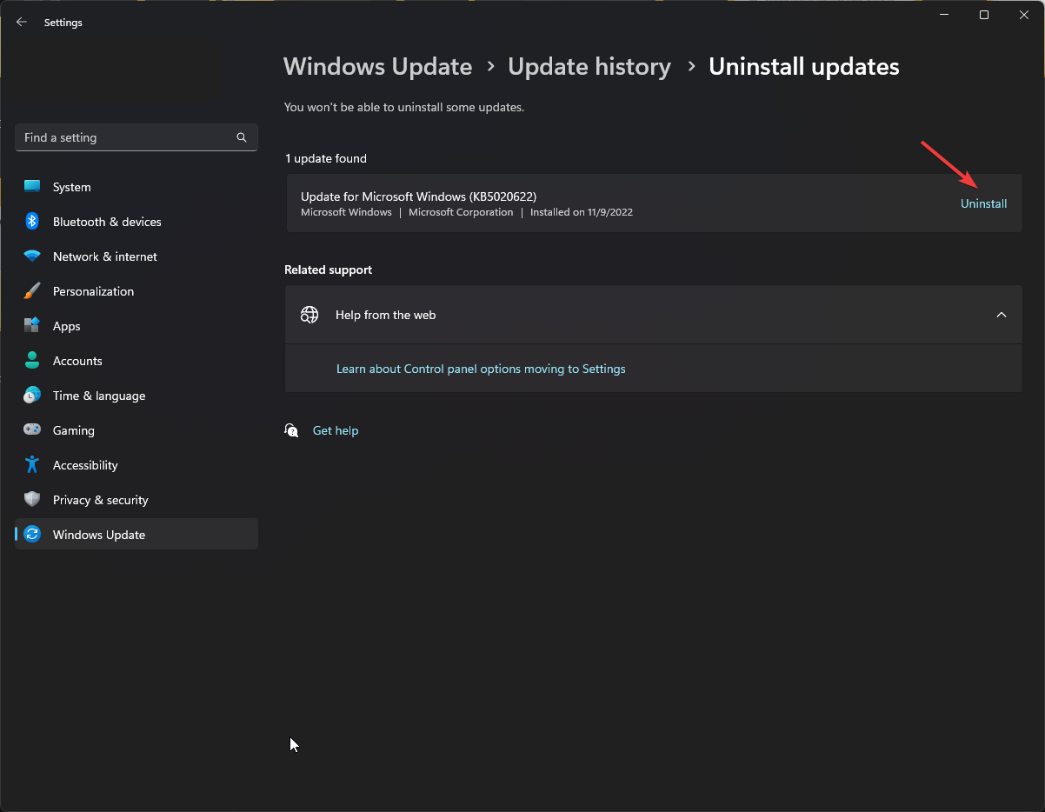Click the 1 update found label
The width and height of the screenshot is (1045, 812).
coord(326,158)
